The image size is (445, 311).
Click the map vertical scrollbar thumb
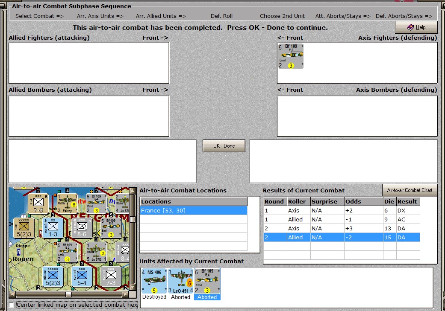coord(133,219)
